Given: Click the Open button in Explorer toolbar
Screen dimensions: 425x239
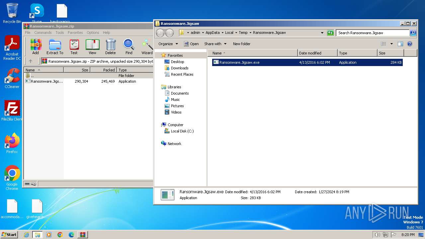Looking at the screenshot, I should [191, 44].
